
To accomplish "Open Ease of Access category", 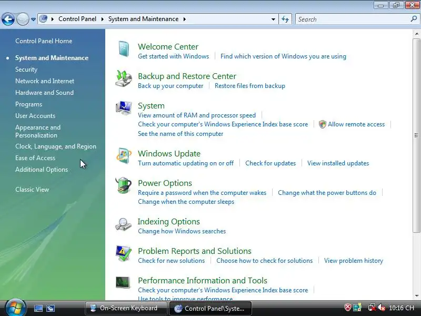I will click(x=35, y=158).
